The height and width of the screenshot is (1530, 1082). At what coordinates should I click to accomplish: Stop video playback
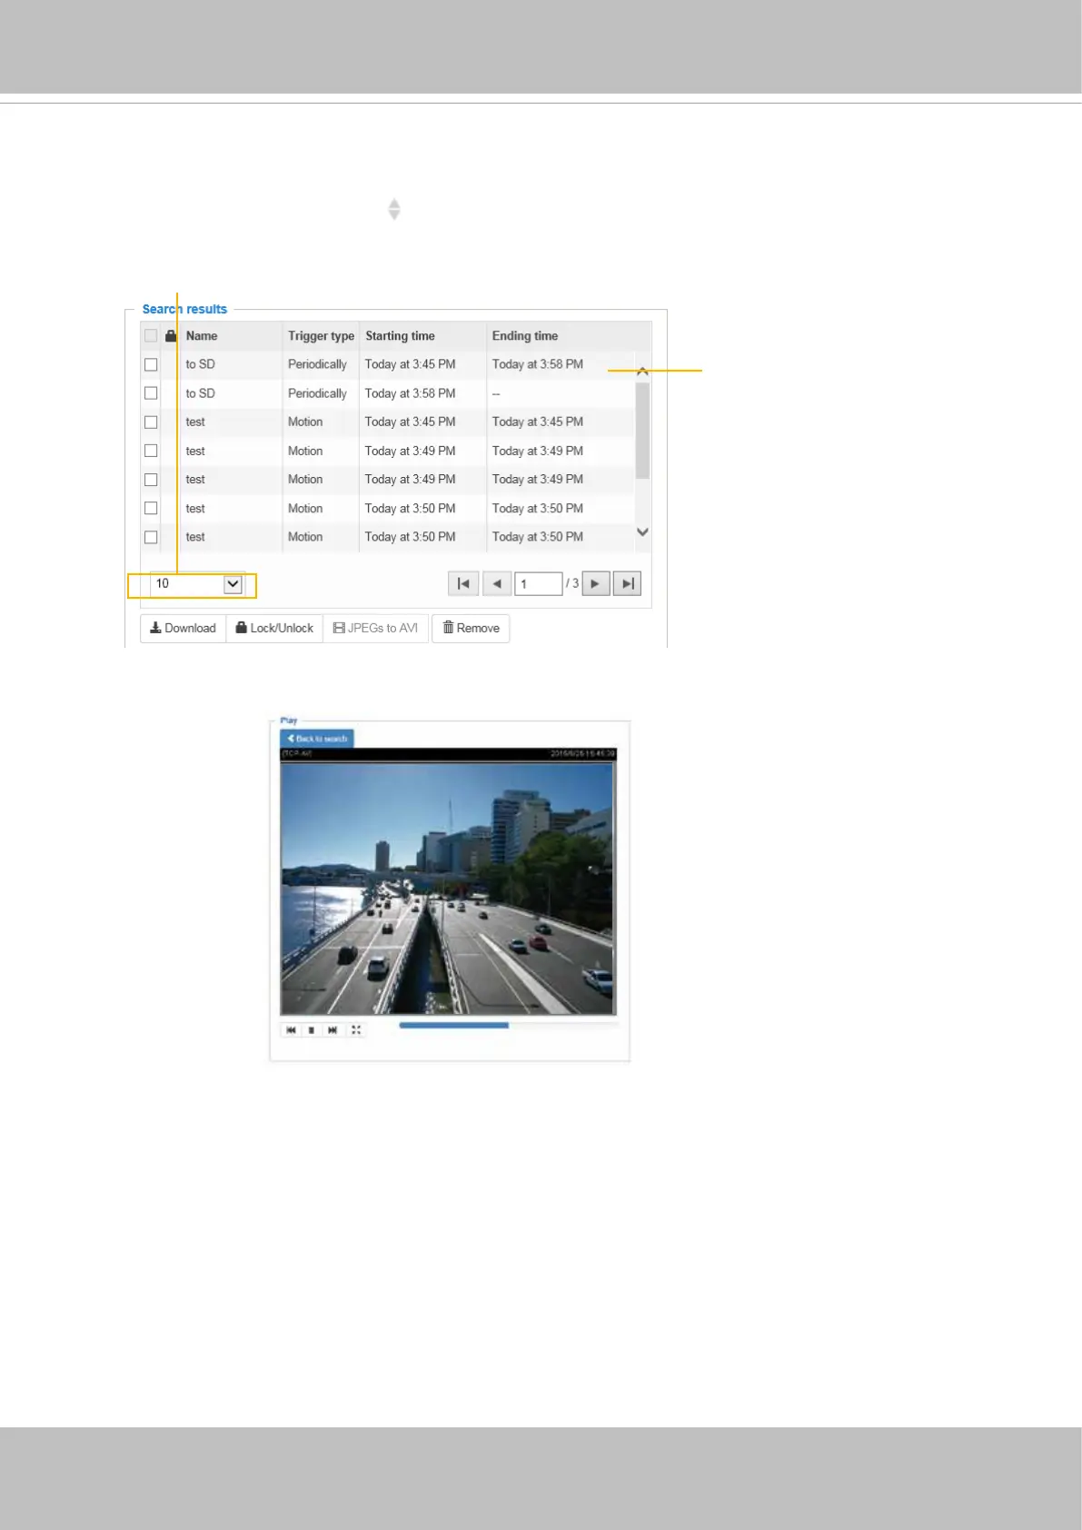point(312,1029)
